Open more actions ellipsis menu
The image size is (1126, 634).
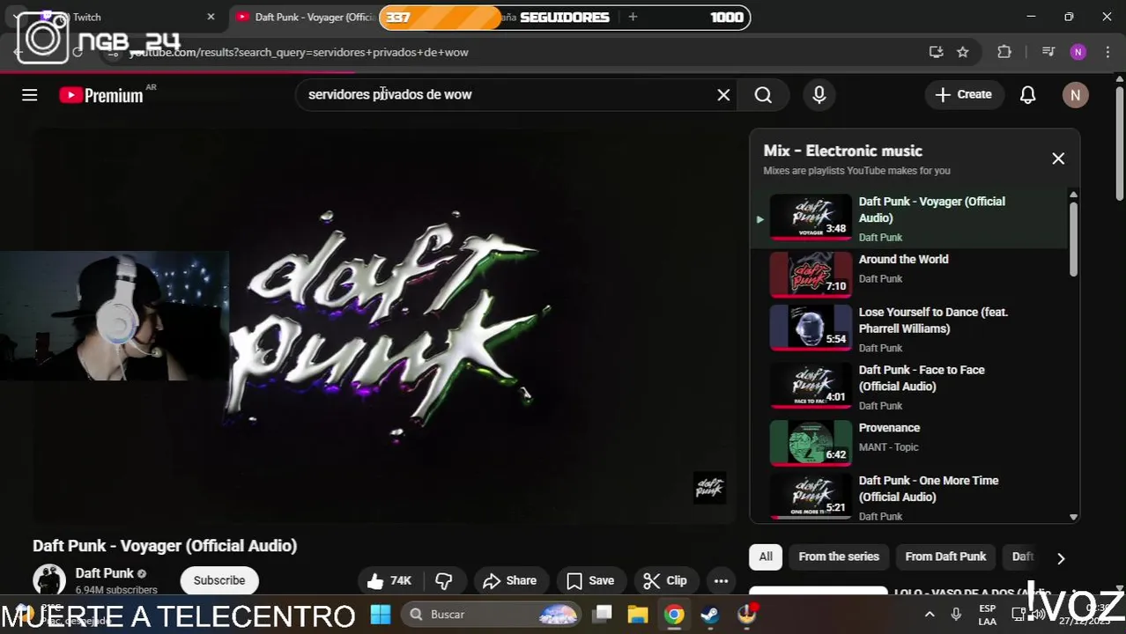pyautogui.click(x=721, y=580)
